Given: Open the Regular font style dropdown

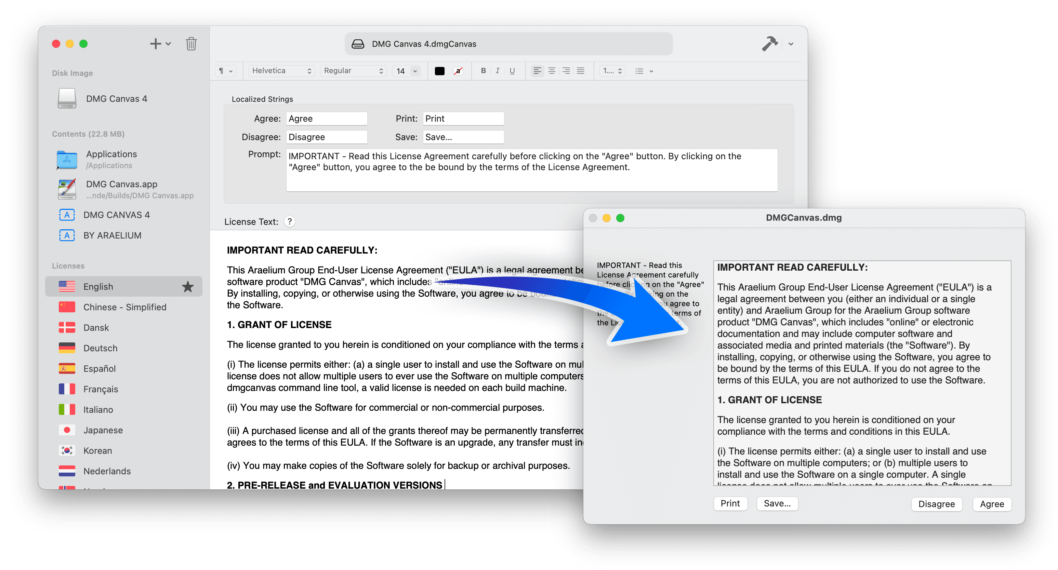Looking at the screenshot, I should (353, 71).
